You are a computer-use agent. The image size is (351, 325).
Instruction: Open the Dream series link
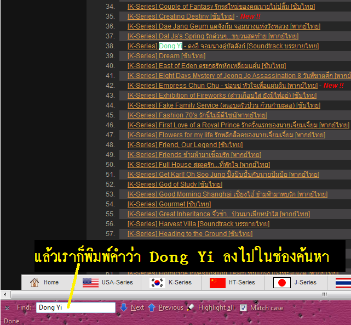pos(166,56)
